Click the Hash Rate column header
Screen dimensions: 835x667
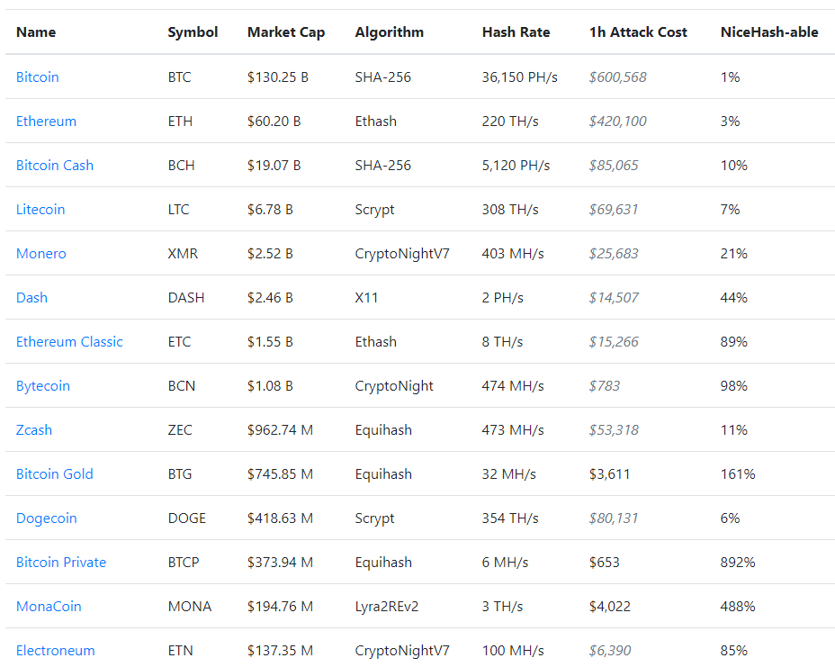point(516,32)
